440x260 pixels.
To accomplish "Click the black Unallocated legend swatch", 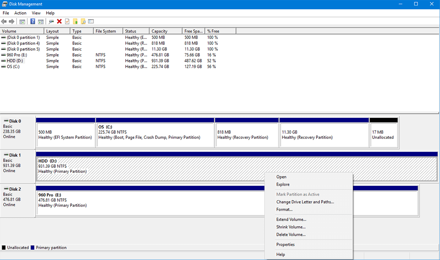I will (4, 248).
